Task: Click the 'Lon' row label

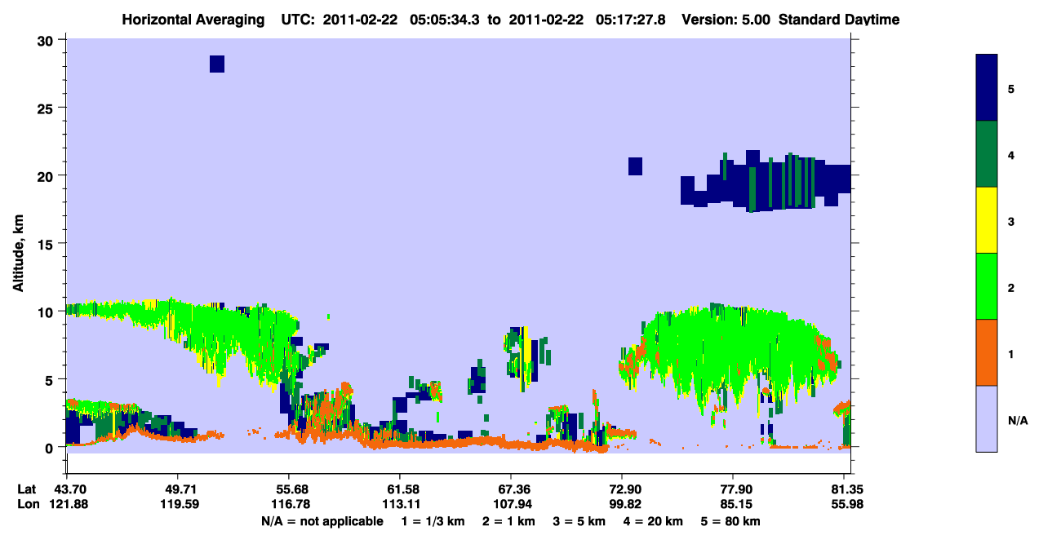Action: [x=28, y=504]
